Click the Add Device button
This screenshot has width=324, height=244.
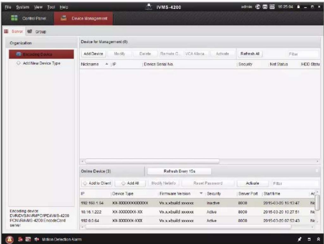(93, 54)
